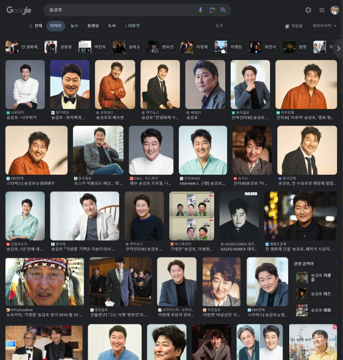343x360 pixels.
Task: Go back with the 전체 arrow tab
Action: point(36,26)
